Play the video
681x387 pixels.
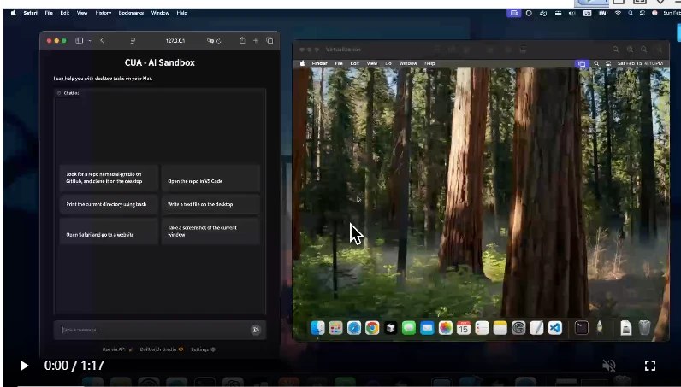(x=24, y=366)
